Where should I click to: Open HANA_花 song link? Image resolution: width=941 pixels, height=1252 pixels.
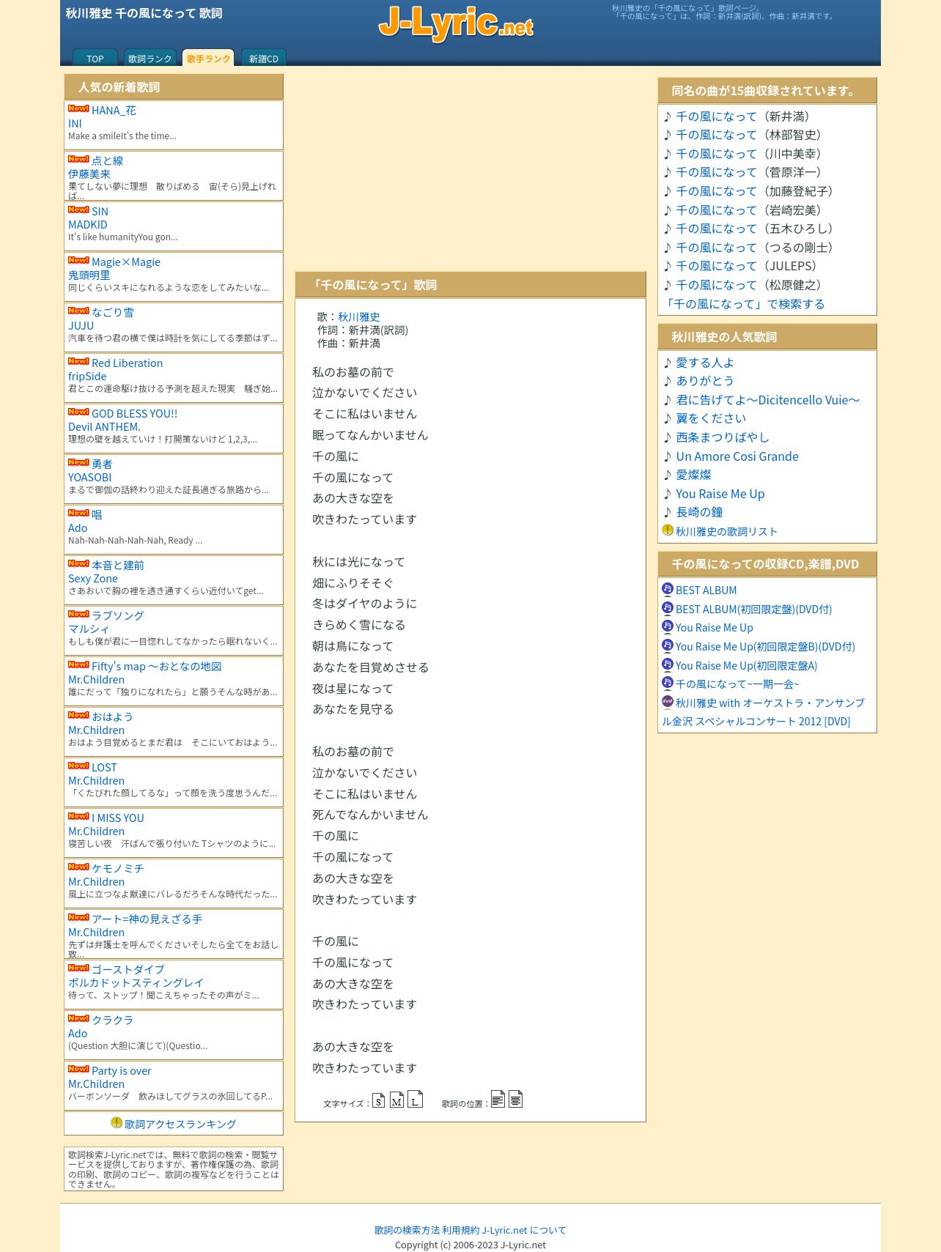click(114, 111)
